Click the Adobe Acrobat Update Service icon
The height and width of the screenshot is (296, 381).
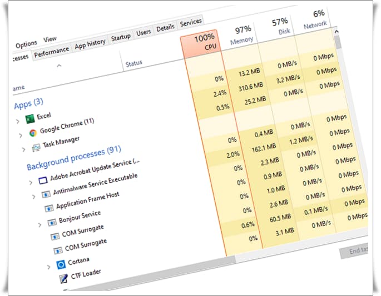(x=43, y=180)
